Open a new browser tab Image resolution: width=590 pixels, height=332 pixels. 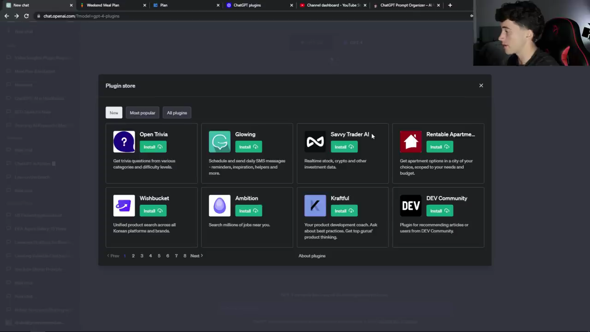tap(450, 5)
